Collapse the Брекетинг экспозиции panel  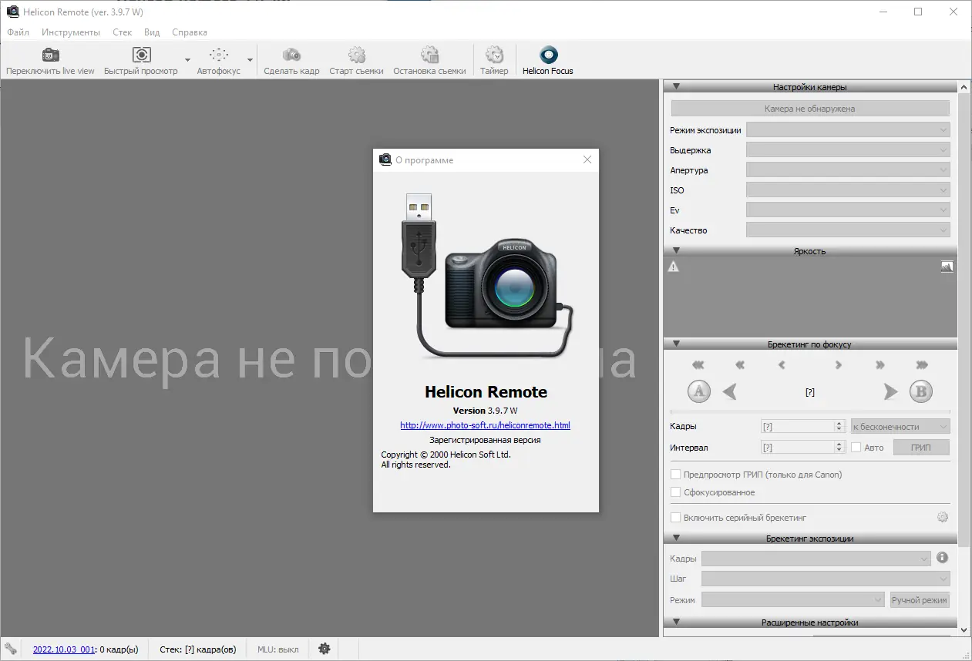pyautogui.click(x=676, y=539)
